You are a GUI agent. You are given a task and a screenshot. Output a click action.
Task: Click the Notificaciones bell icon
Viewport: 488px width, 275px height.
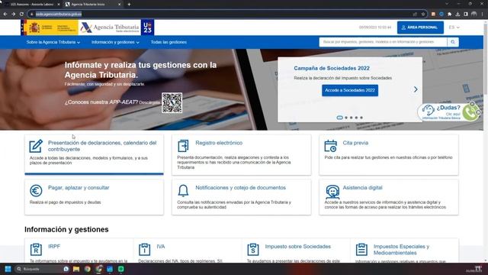pos(183,190)
